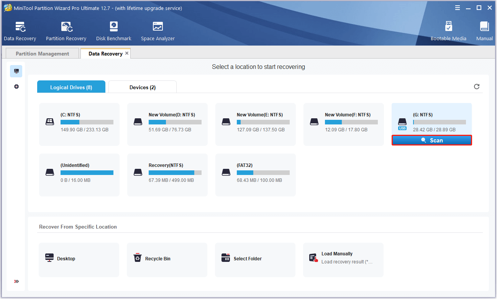Refresh the drive list
The image size is (497, 299).
pyautogui.click(x=477, y=87)
